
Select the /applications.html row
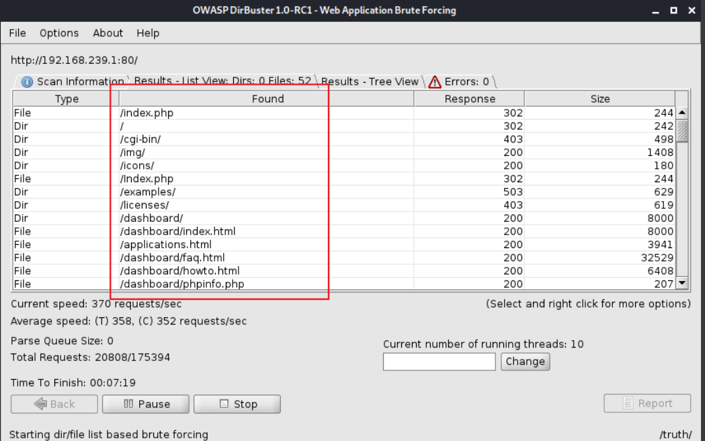click(344, 245)
